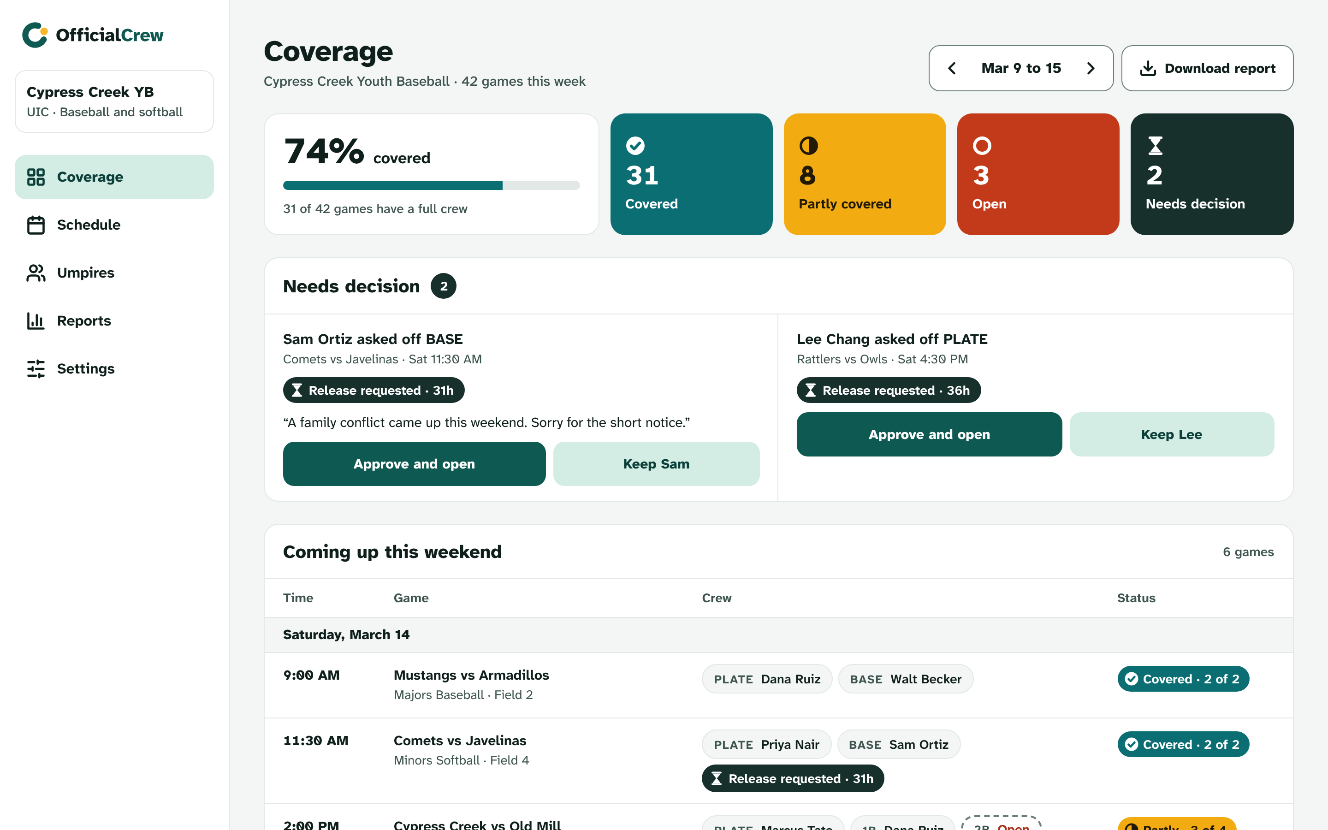This screenshot has width=1328, height=830.
Task: Click the PLATE Priya Nair crew chip
Action: tap(767, 744)
